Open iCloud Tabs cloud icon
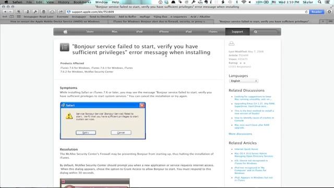334x188 pixels. pyautogui.click(x=52, y=11)
